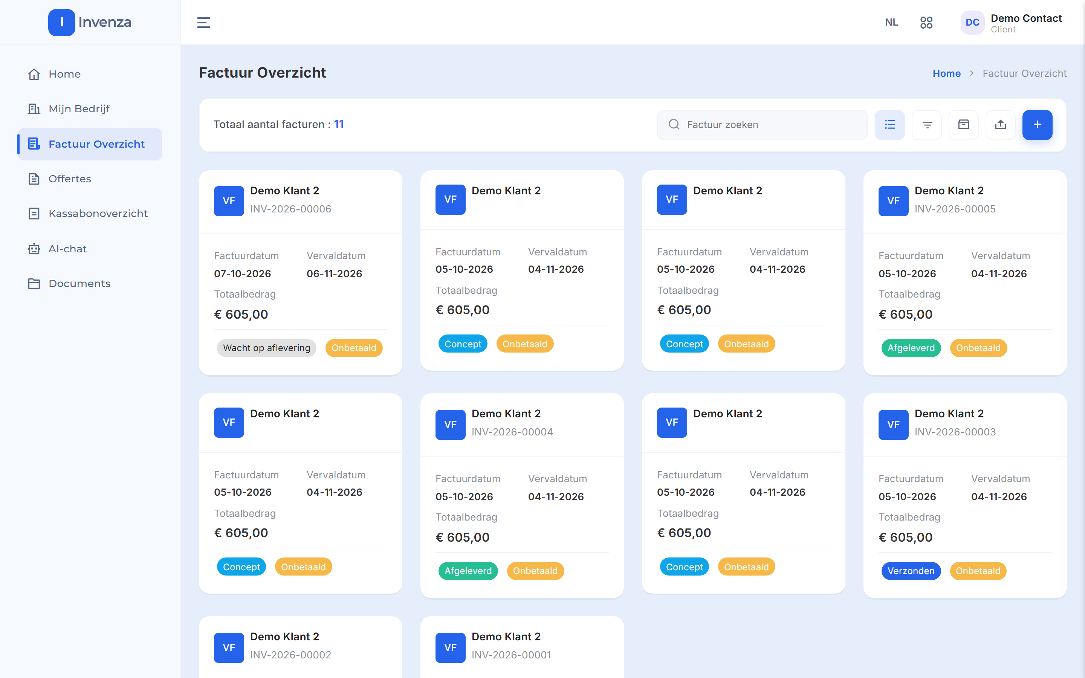Viewport: 1085px width, 678px height.
Task: Click VF icon on invoice INV-2026-00002
Action: (229, 647)
